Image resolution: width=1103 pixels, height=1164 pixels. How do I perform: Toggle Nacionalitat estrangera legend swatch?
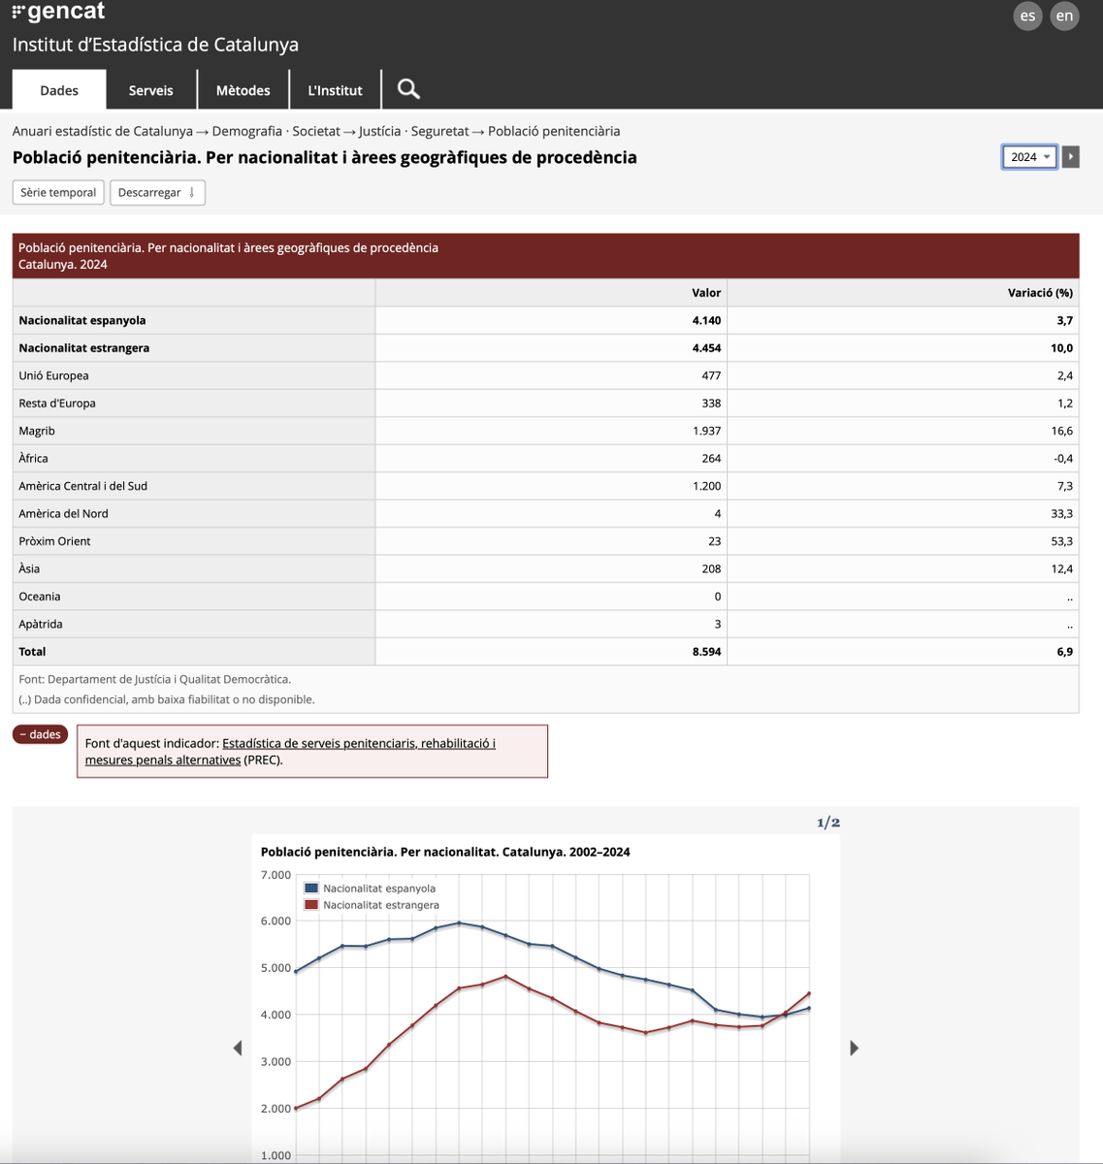pos(311,904)
